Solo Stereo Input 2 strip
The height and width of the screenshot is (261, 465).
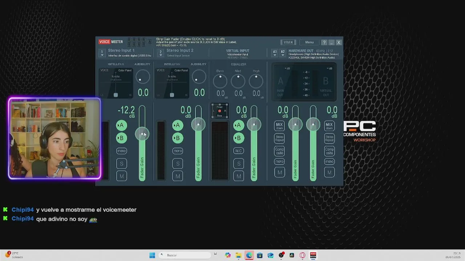(x=177, y=163)
